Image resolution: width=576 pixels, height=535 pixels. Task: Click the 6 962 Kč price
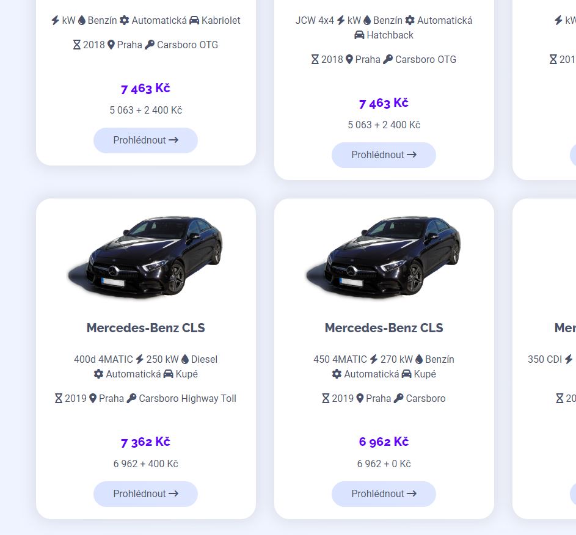pyautogui.click(x=384, y=442)
